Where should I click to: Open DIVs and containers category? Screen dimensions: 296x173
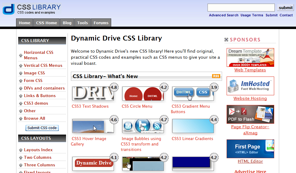click(x=44, y=88)
